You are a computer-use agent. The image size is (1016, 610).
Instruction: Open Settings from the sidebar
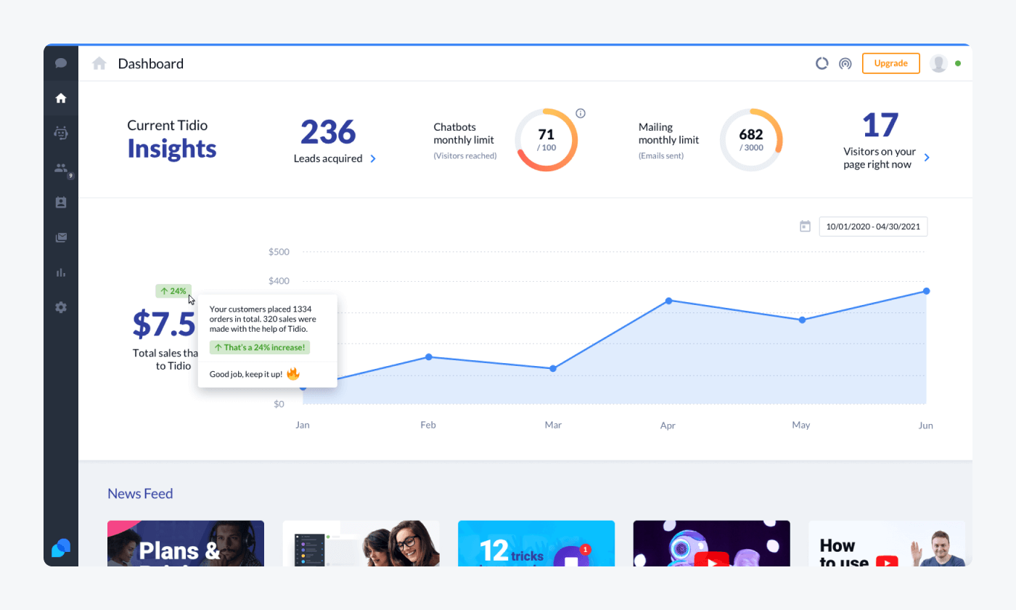coord(61,307)
